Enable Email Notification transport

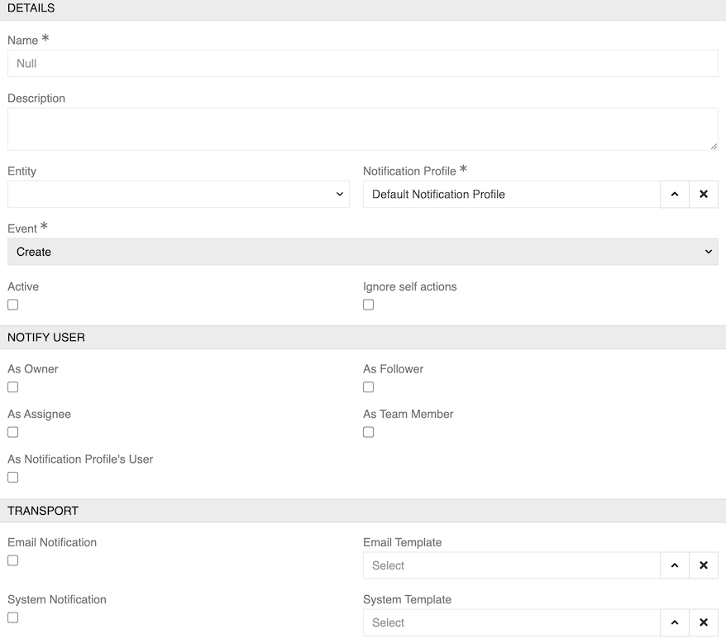click(13, 560)
